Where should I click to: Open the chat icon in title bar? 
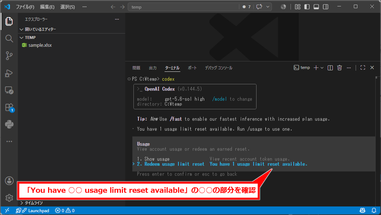pyautogui.click(x=259, y=7)
